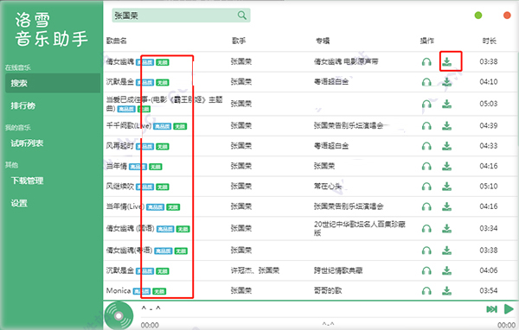Viewport: 519px width, 330px height.
Task: Open the 搜索 page in sidebar
Action: pyautogui.click(x=53, y=83)
